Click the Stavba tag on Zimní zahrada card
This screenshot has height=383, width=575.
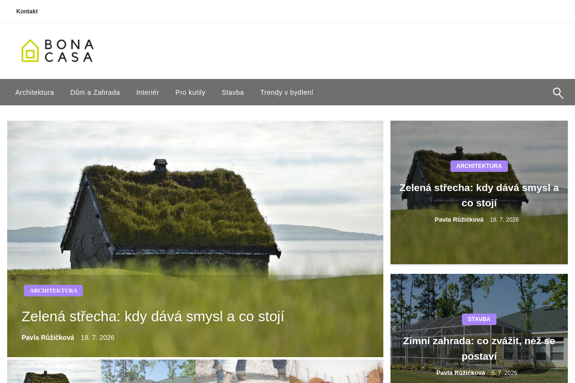tap(479, 319)
